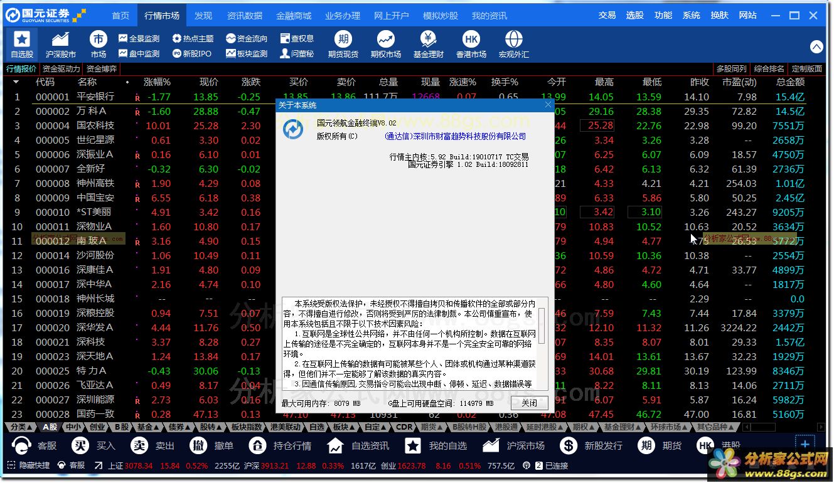Expand the 环球市场▲ bottom tab menu
834x483 pixels.
tap(669, 427)
